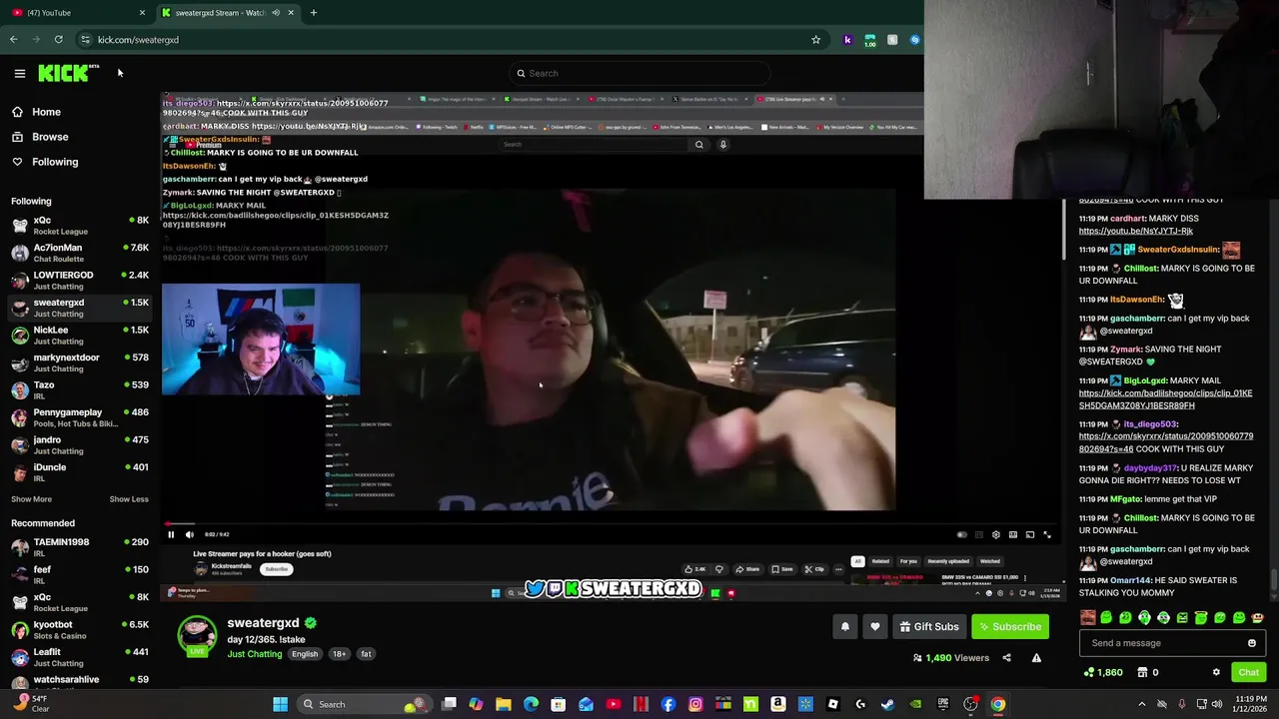Open Pennygameplay channel in sidebar

pos(80,417)
